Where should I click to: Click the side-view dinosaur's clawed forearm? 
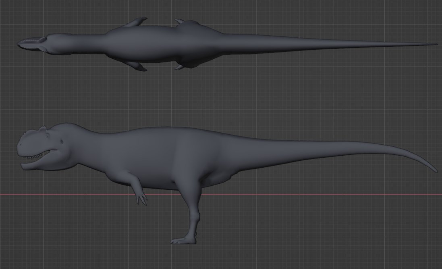coord(138,189)
